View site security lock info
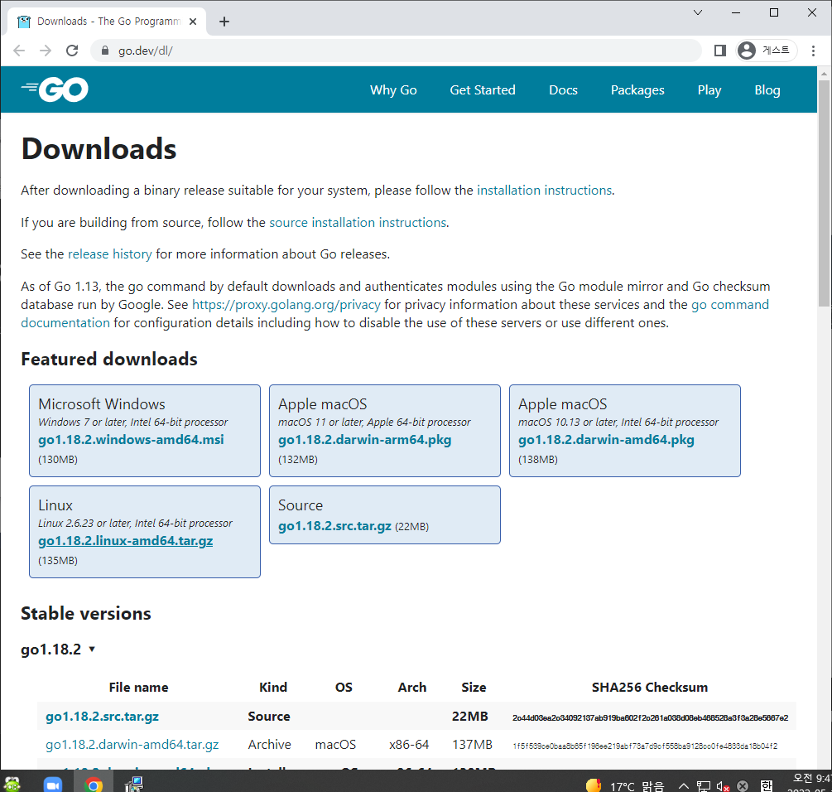 coord(105,51)
